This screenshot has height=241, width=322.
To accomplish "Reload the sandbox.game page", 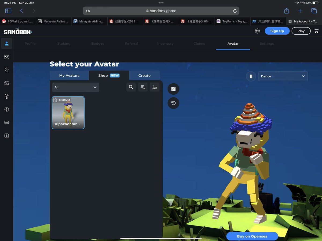I will pos(235,11).
